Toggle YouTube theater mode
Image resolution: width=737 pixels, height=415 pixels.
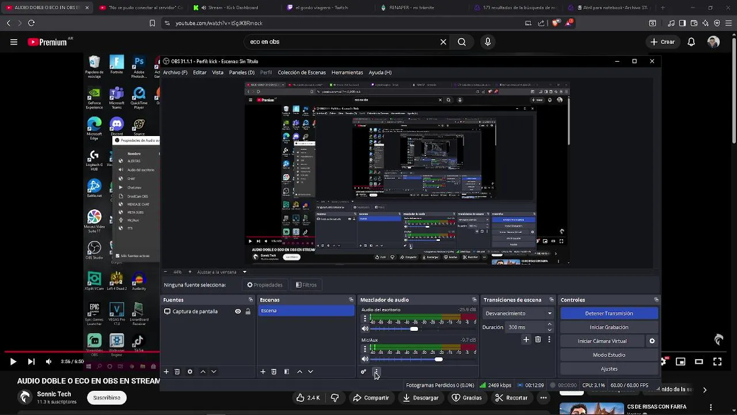click(699, 362)
